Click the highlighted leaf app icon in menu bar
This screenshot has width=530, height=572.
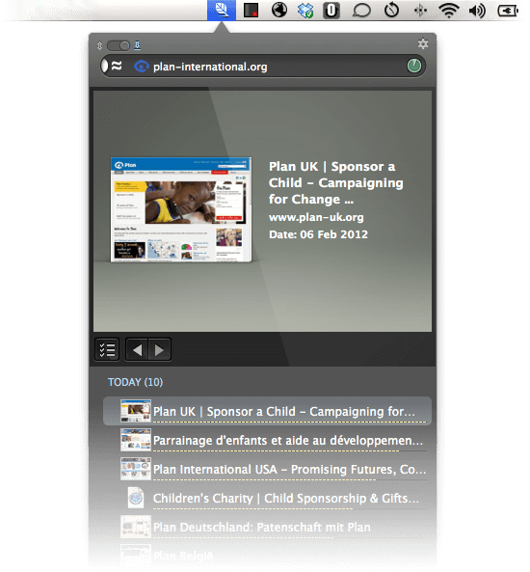222,10
